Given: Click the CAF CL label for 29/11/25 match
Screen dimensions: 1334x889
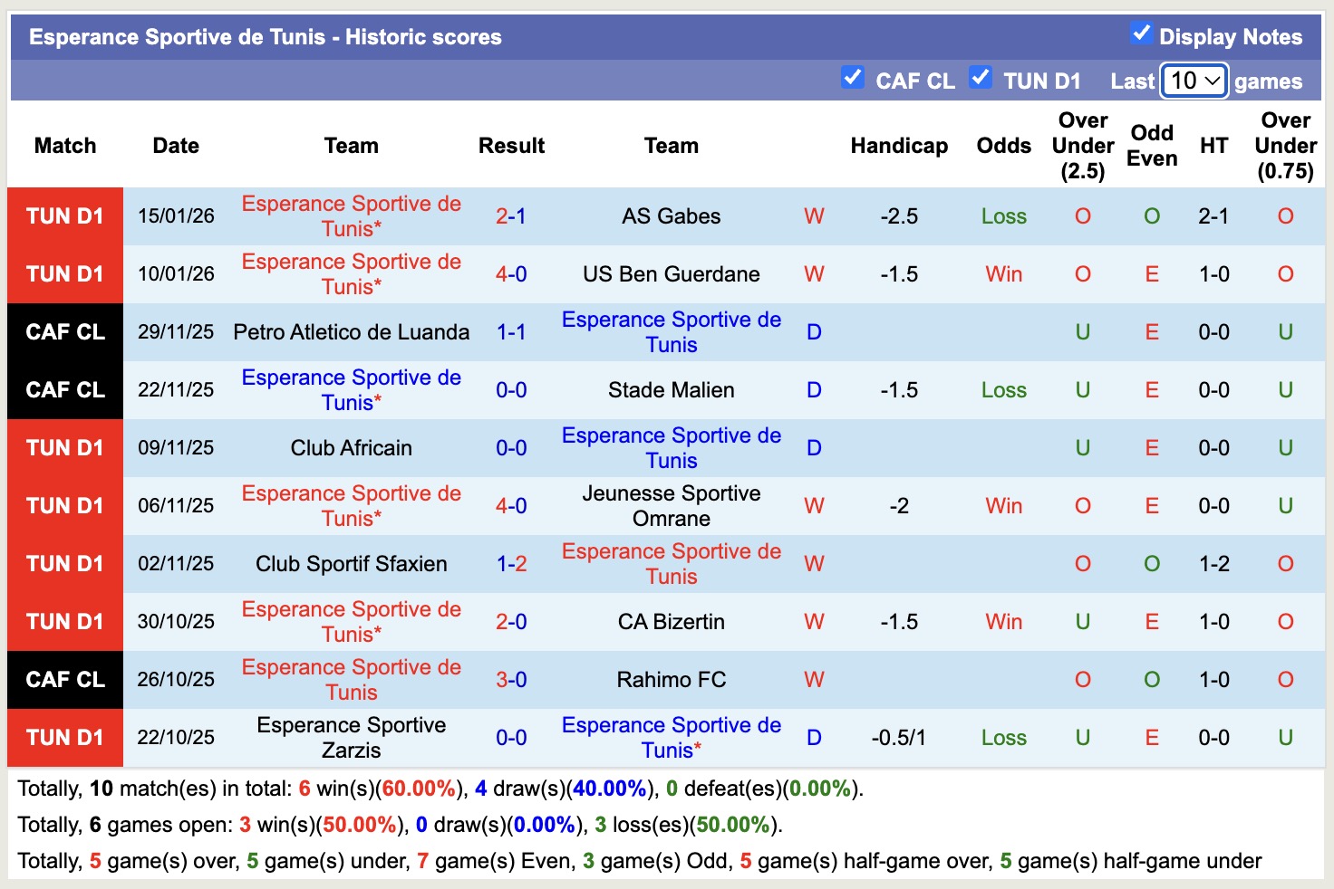Looking at the screenshot, I should (64, 332).
